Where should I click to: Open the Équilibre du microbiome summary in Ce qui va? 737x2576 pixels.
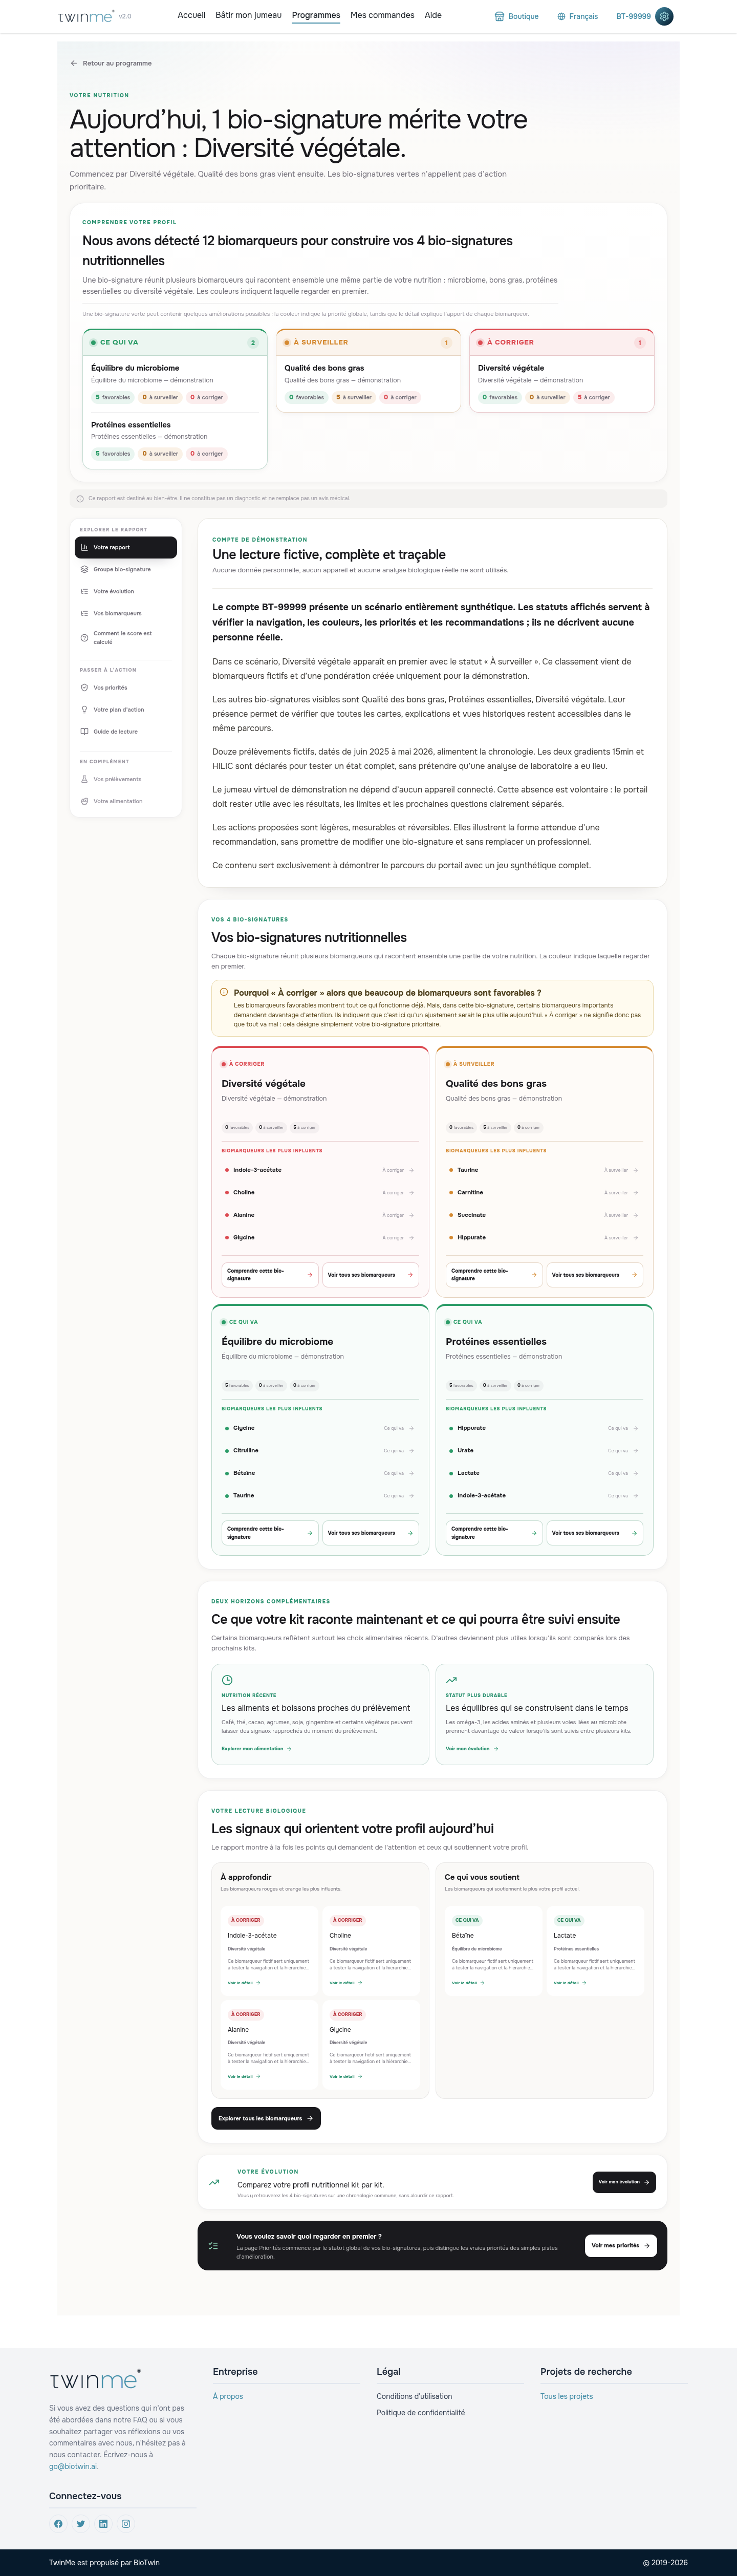(x=175, y=383)
